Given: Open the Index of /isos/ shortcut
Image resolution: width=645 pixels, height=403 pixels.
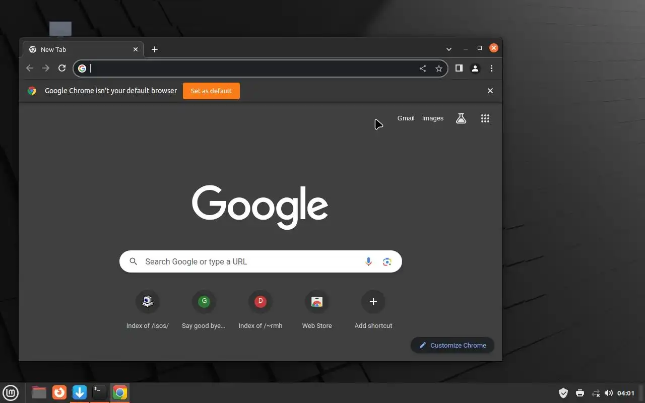Looking at the screenshot, I should (148, 310).
